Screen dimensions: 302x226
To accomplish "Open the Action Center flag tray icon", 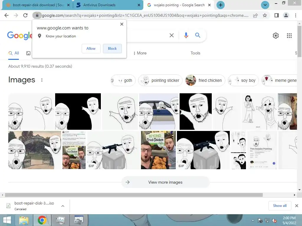I will click(260, 220).
